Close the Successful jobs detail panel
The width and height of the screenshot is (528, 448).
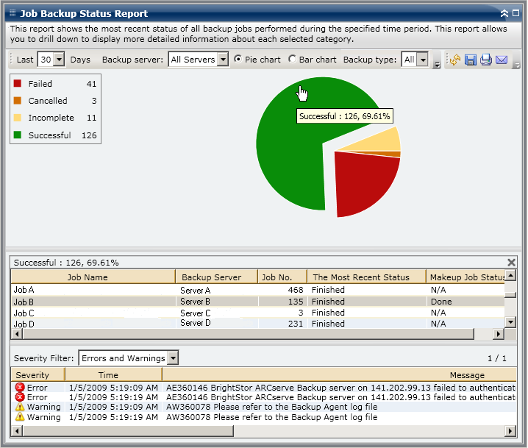[512, 262]
